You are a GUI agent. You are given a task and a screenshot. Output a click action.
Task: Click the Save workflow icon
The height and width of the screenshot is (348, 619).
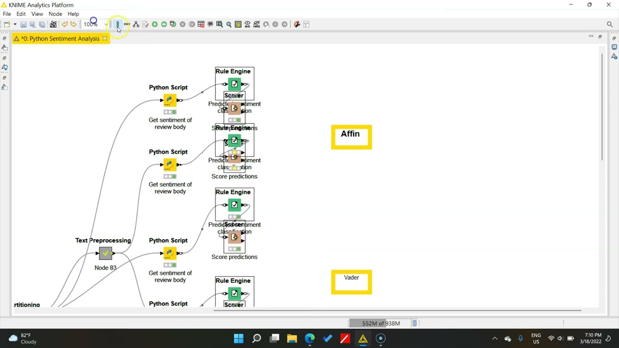23,24
